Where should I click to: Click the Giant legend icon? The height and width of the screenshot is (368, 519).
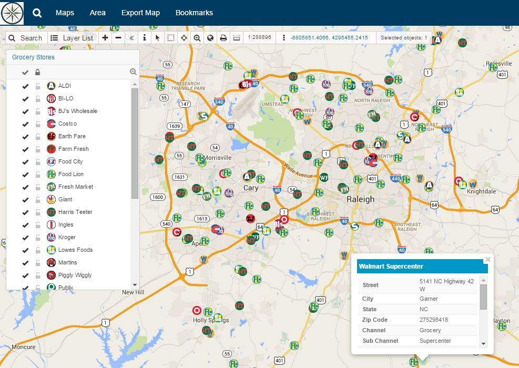tap(51, 199)
